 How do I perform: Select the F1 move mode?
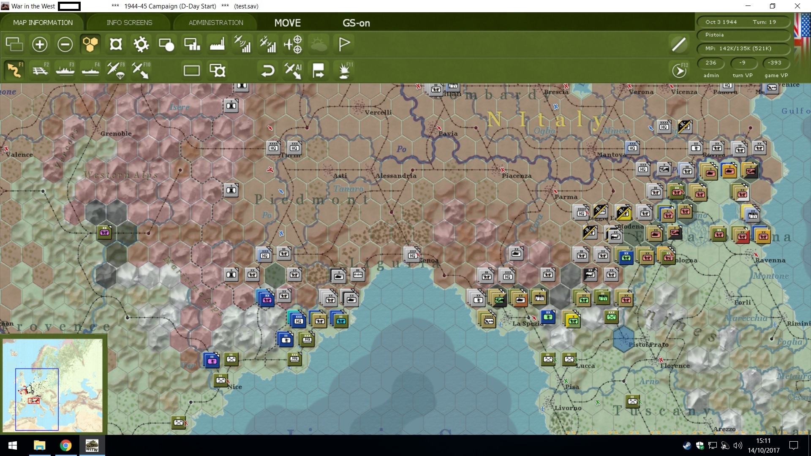[14, 70]
